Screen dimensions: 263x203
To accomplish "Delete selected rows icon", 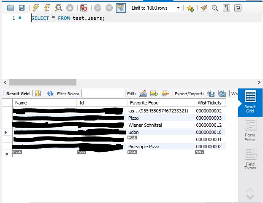I will click(165, 93).
